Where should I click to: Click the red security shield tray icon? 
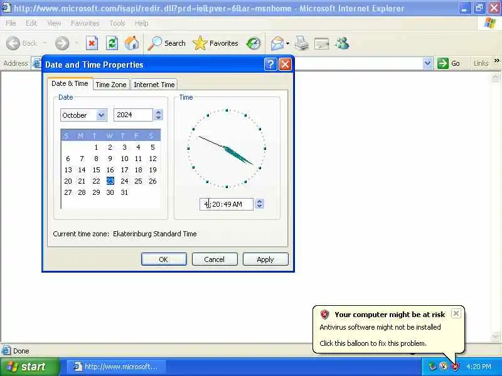(x=456, y=367)
